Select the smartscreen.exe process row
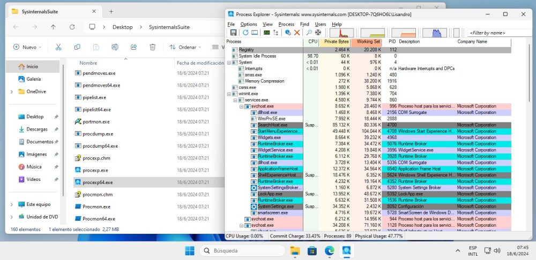Viewport: 536px width, 260px height. click(x=368, y=212)
